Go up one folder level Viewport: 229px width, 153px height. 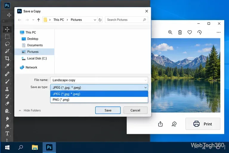pyautogui.click(x=38, y=20)
